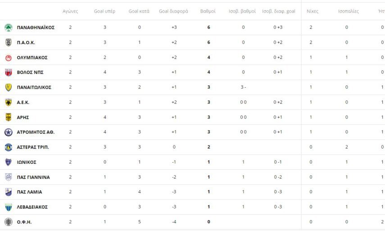Click the Ισοπαλίες column header
The width and height of the screenshot is (385, 231).
pos(348,11)
